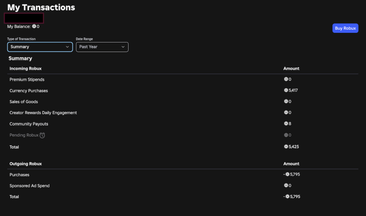Click the Robux icon in Sales of Goods row
The height and width of the screenshot is (216, 366).
(x=286, y=101)
